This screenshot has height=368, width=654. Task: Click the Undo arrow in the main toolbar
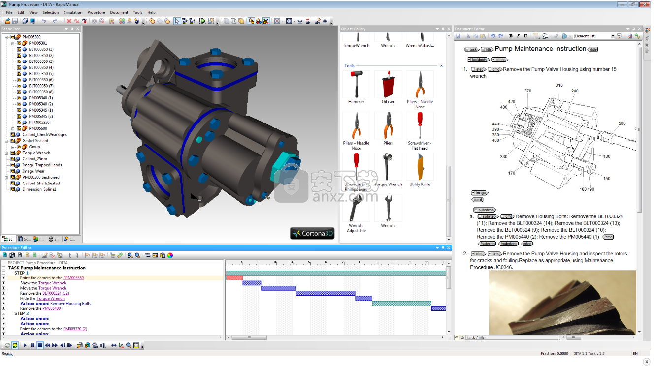tap(43, 21)
